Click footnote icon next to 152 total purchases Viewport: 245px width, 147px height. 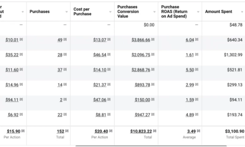point(66,131)
